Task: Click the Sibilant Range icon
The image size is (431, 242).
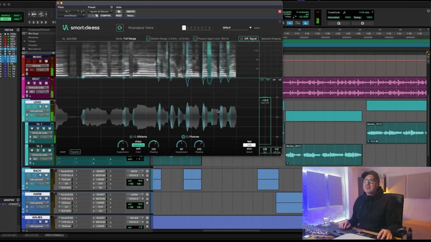Action: [148, 39]
